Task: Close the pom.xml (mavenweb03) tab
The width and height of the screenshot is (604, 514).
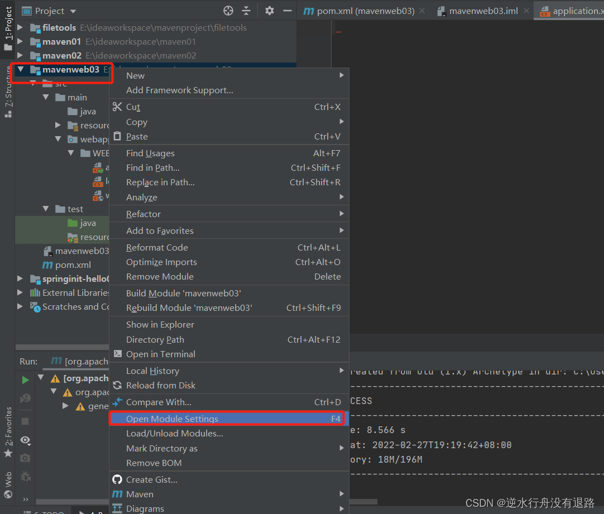Action: point(422,11)
